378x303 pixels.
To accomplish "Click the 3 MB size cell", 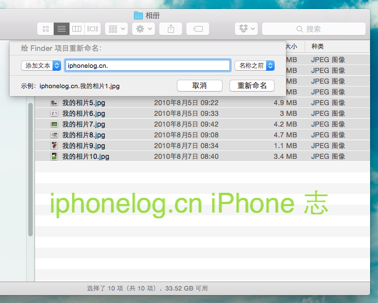I will (x=288, y=114).
